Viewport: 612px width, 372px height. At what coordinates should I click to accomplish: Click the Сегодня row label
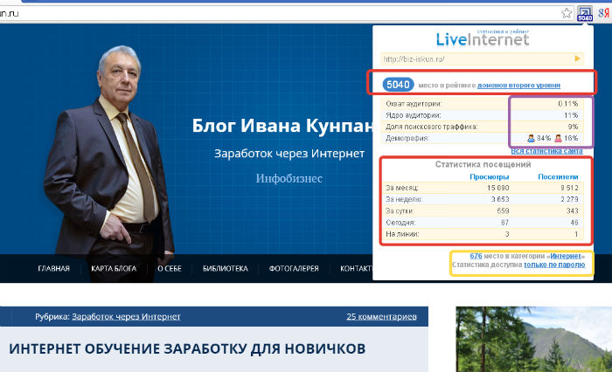pos(400,223)
